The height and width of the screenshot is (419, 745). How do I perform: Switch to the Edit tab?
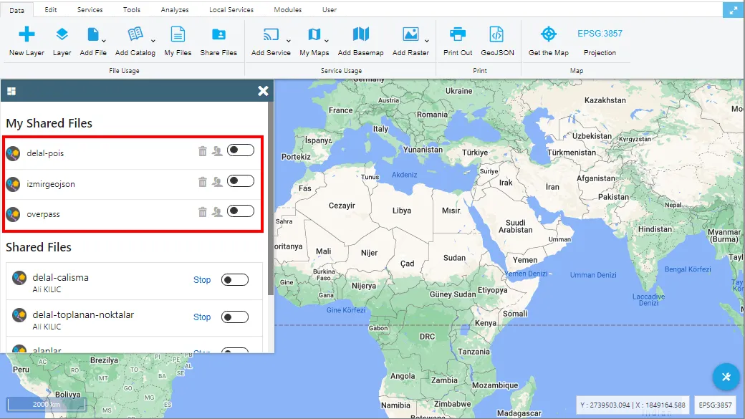[51, 9]
